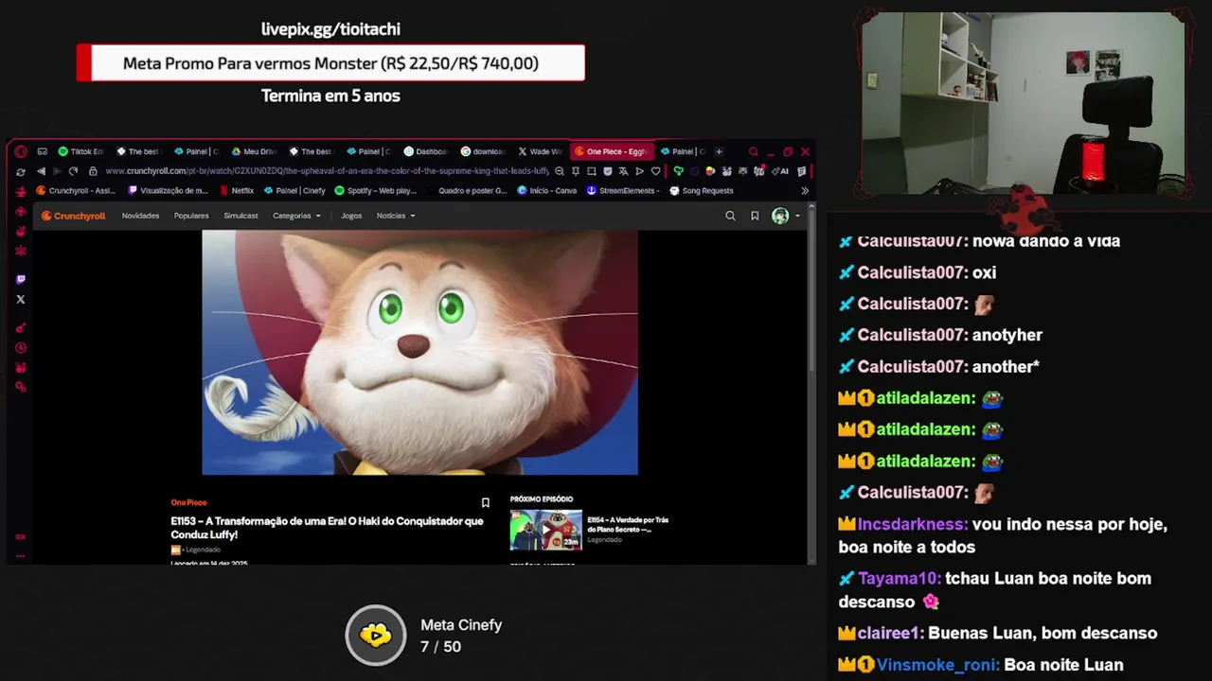Open the workspaces icon left of the tabs
Screen dimensions: 1212x681
(42, 151)
